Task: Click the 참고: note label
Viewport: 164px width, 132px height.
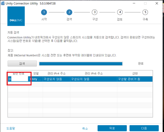Action: point(11,50)
